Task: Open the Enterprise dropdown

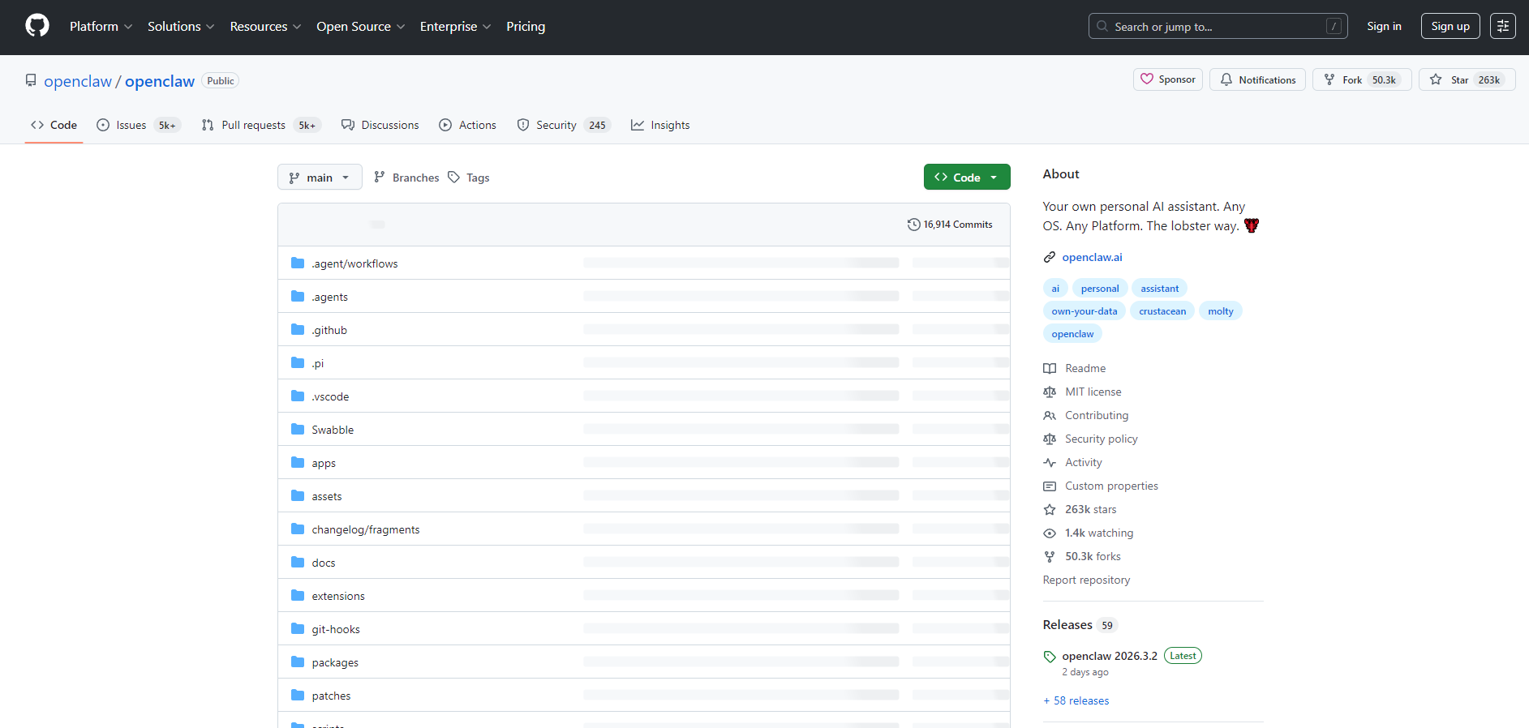Action: (455, 27)
